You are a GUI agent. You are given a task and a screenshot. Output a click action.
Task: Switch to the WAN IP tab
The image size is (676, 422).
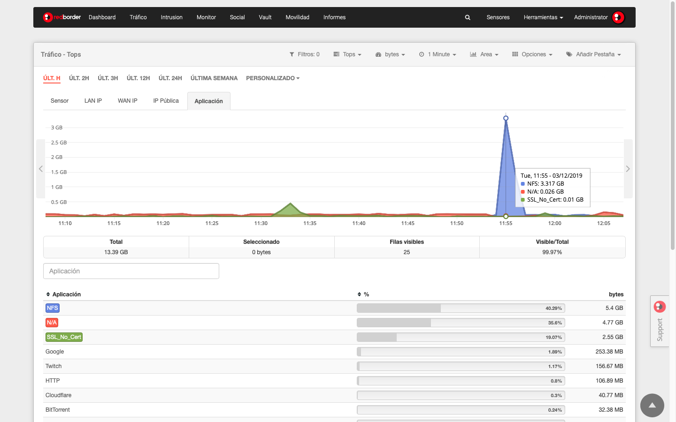pos(128,101)
